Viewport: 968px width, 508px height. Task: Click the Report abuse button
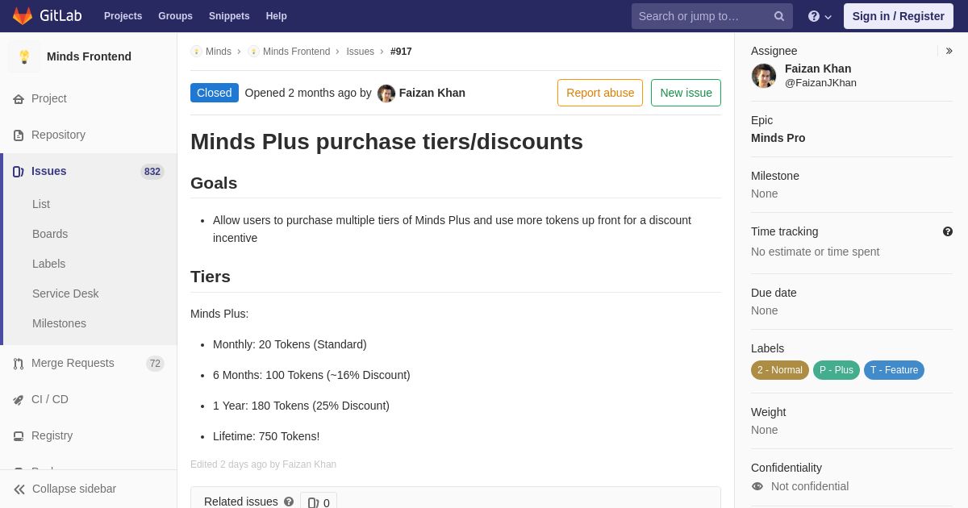click(x=600, y=93)
